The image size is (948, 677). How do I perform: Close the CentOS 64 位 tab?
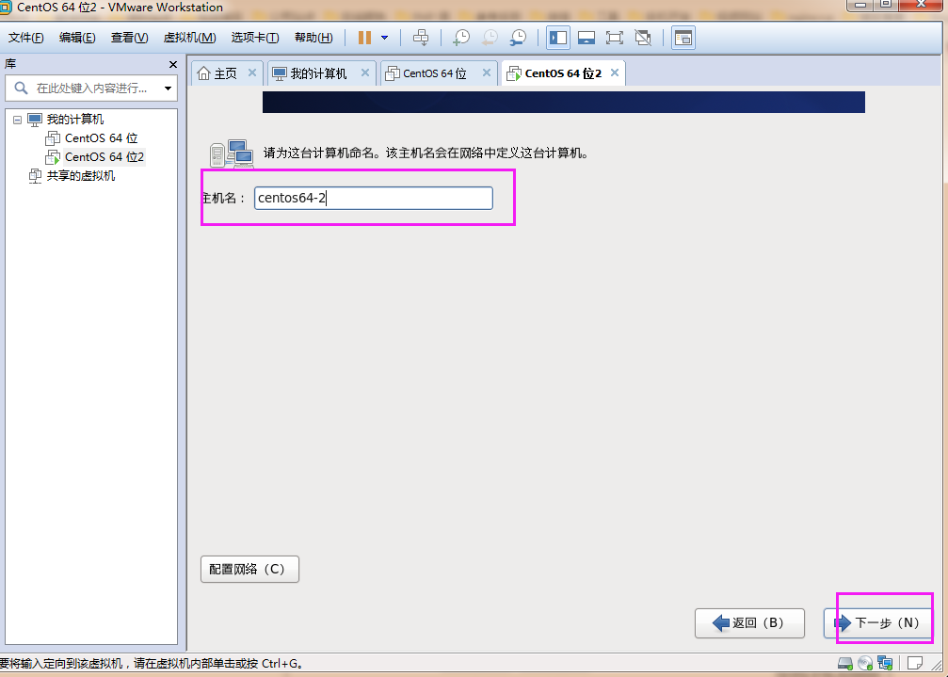[487, 73]
